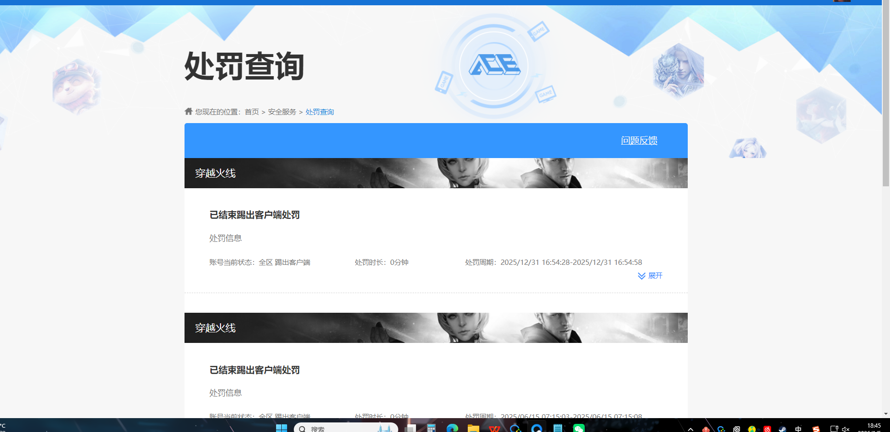Viewport: 890px width, 432px height.
Task: Click the Steam tray icon
Action: tap(782, 429)
